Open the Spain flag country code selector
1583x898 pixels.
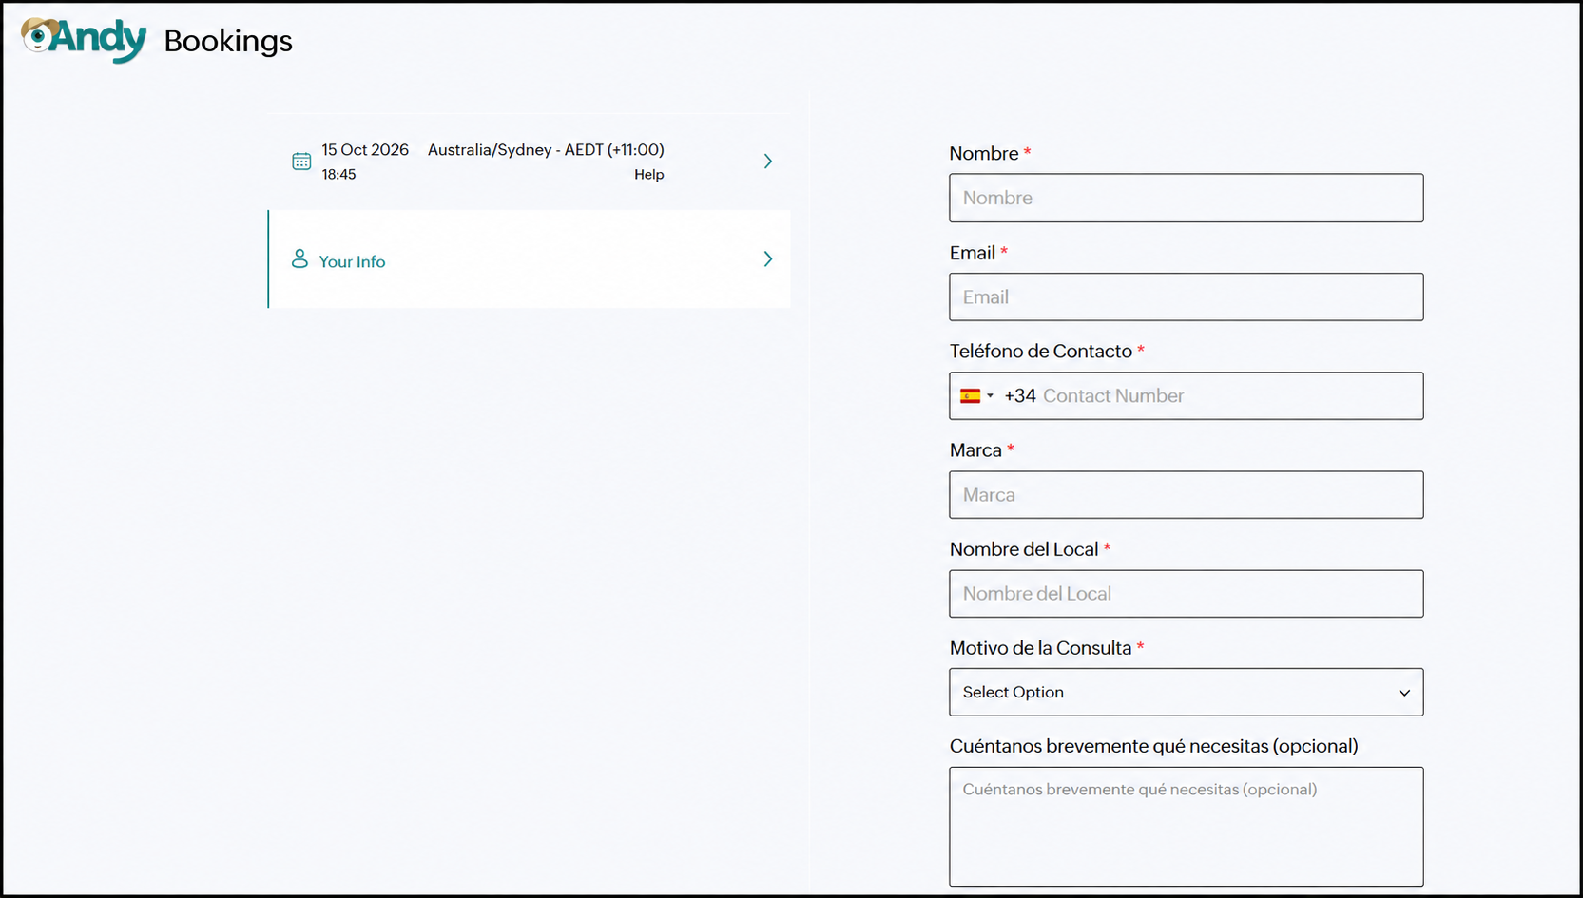click(976, 396)
